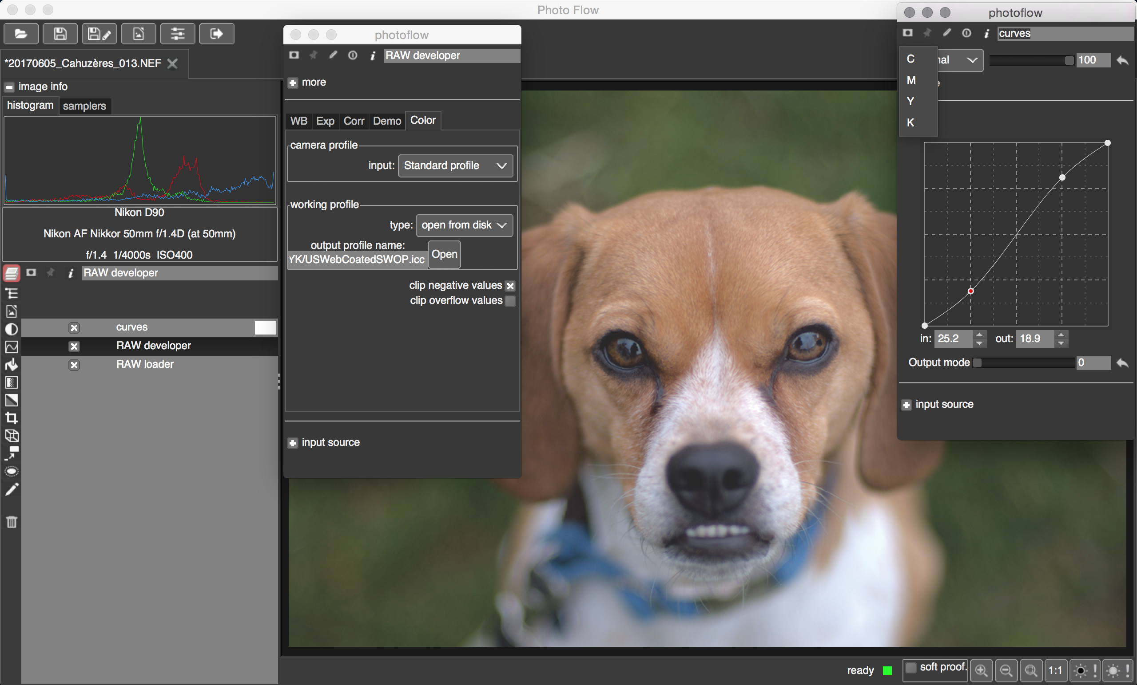This screenshot has width=1137, height=685.
Task: Toggle clip overflow values checkbox
Action: pos(510,301)
